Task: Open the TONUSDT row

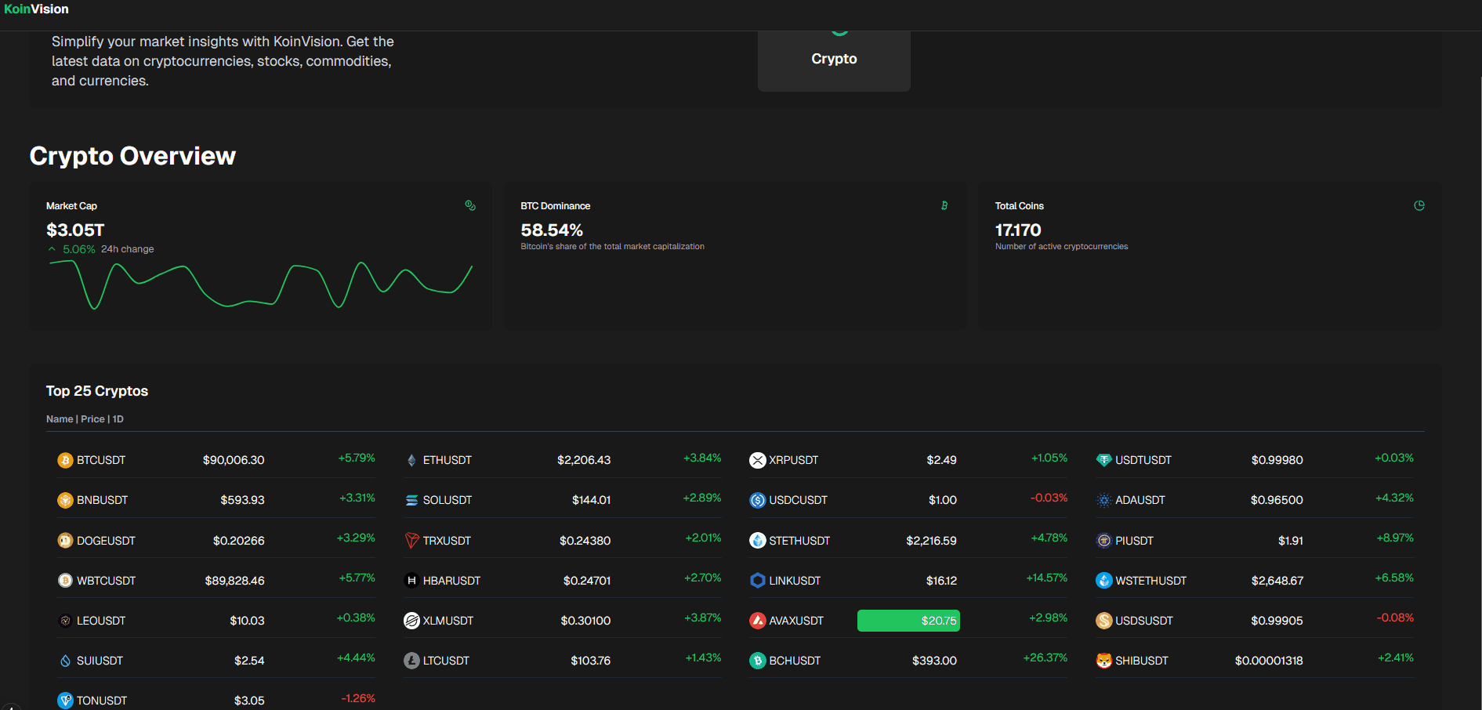Action: coord(102,701)
